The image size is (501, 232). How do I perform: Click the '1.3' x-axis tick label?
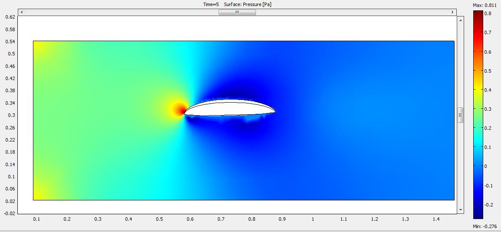pos(406,219)
